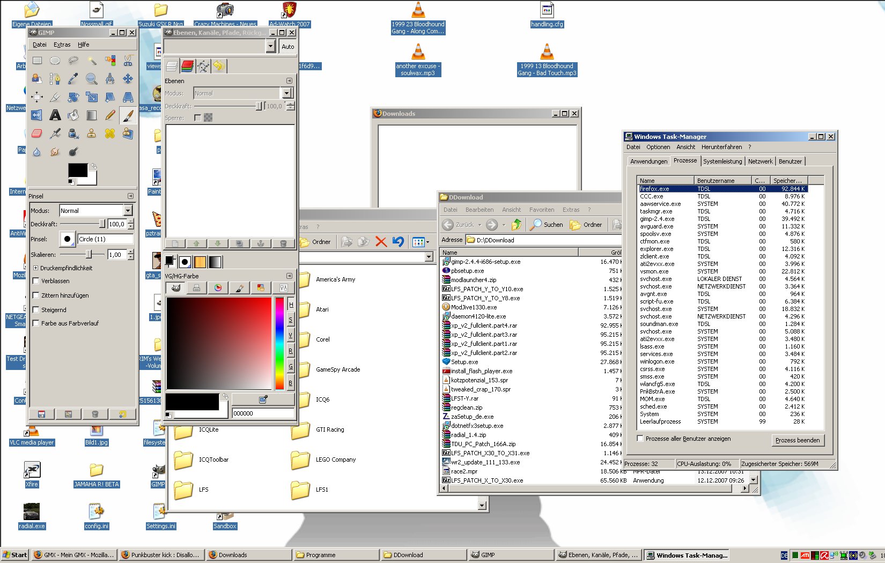
Task: Click Suchen in DDownload toolbar
Action: [547, 225]
